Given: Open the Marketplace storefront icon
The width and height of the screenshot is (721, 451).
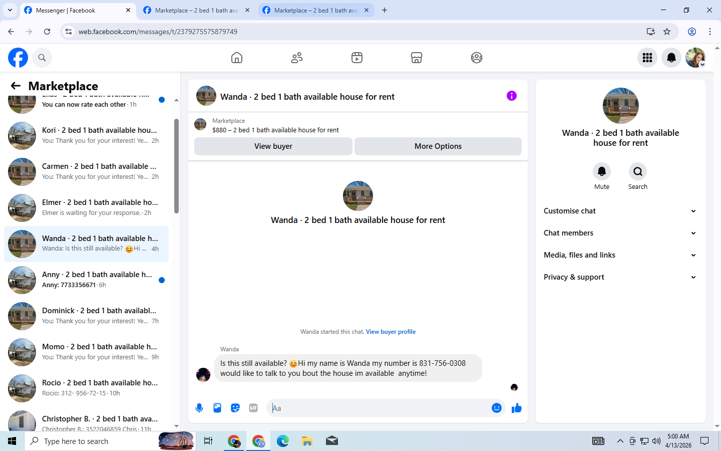Looking at the screenshot, I should click(417, 58).
